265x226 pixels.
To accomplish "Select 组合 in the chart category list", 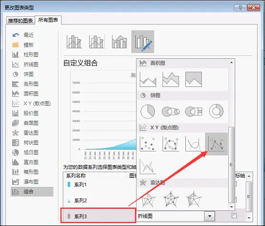I will tap(32, 192).
